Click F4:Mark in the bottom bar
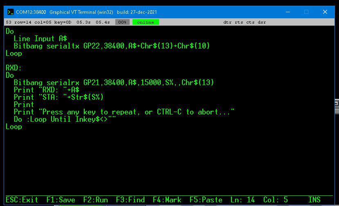This screenshot has width=339, height=206. tap(167, 200)
